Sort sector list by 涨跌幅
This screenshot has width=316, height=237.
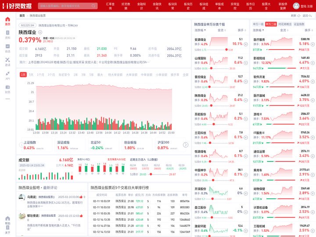pos(259,30)
